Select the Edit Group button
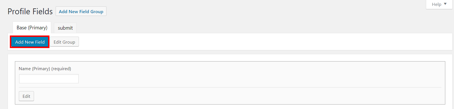 (64, 42)
